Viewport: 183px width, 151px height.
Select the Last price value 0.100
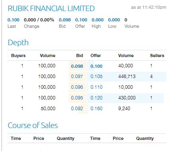13,20
